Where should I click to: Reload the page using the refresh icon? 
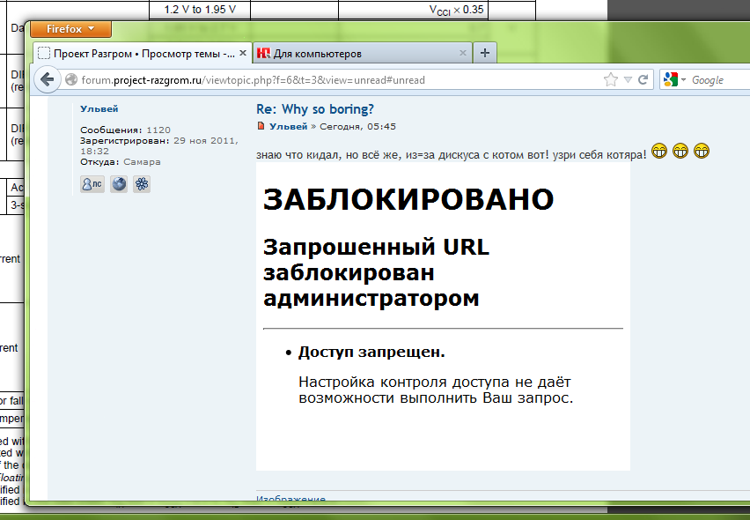click(x=643, y=80)
